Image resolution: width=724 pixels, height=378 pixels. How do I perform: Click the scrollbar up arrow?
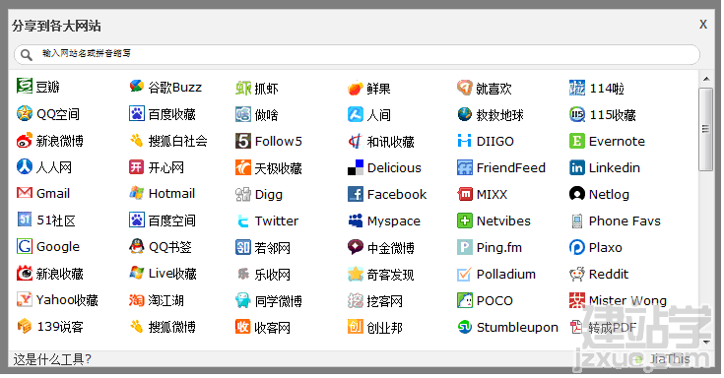point(706,79)
